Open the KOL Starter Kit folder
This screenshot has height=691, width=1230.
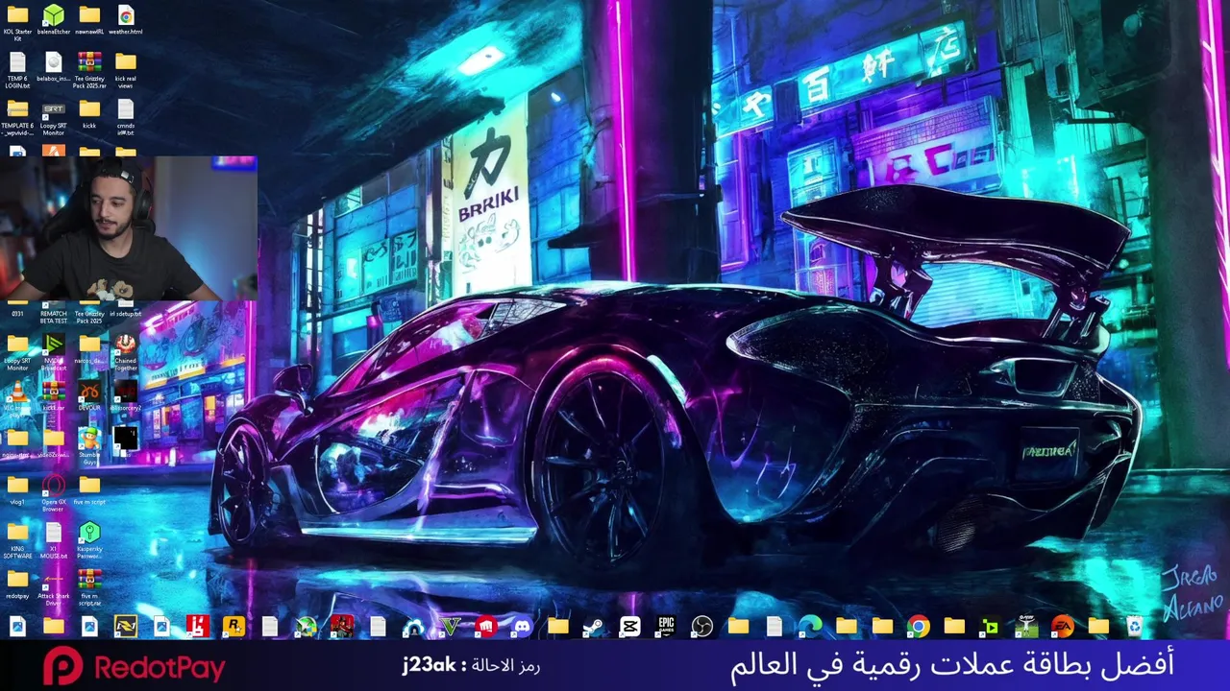[x=17, y=21]
